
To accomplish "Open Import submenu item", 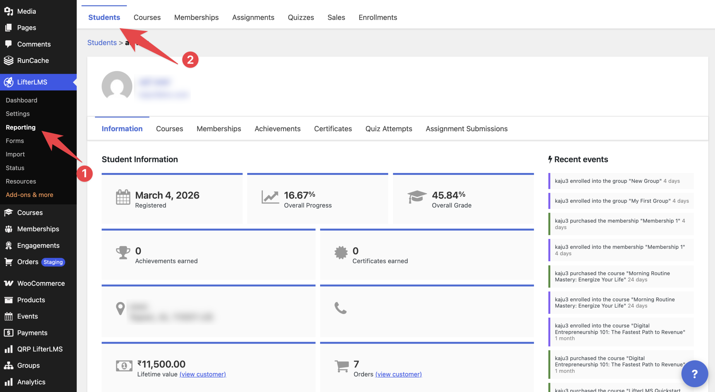I will click(15, 154).
